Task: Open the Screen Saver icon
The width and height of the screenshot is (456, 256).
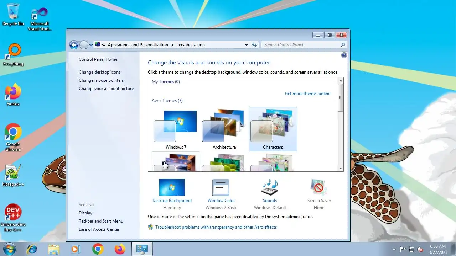Action: (x=319, y=187)
